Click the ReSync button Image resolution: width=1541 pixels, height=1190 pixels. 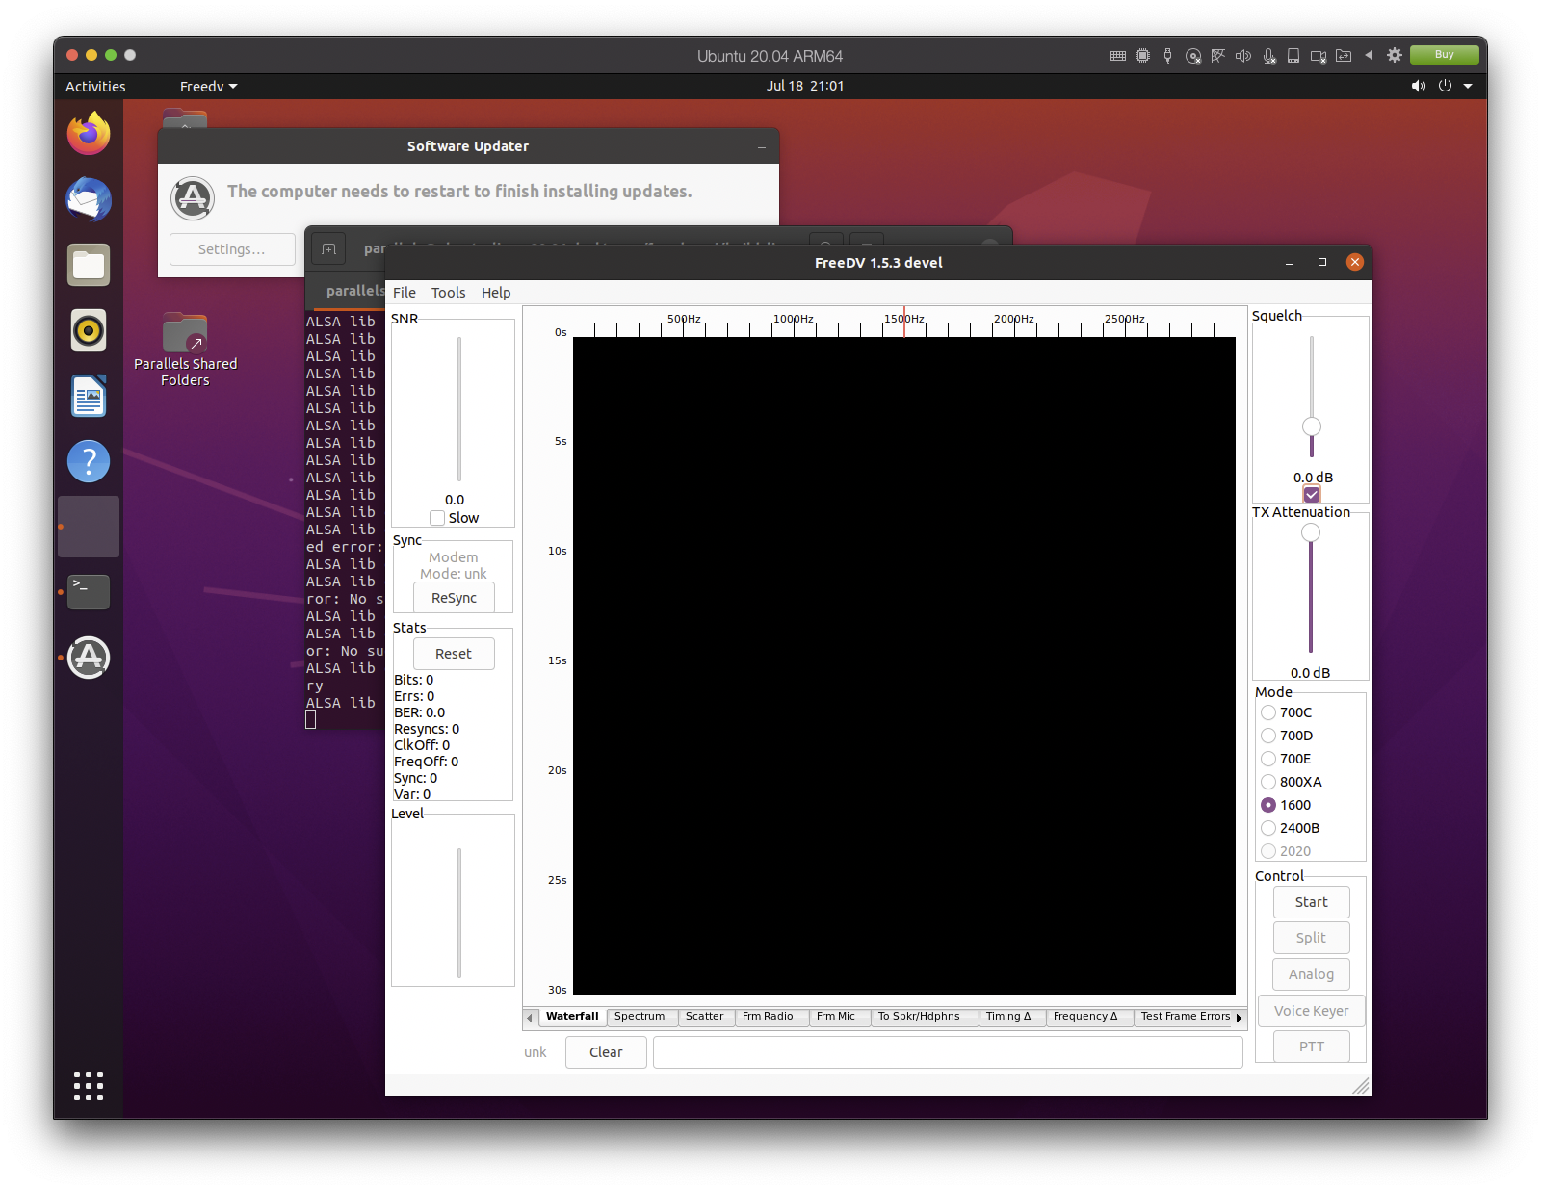pyautogui.click(x=453, y=597)
